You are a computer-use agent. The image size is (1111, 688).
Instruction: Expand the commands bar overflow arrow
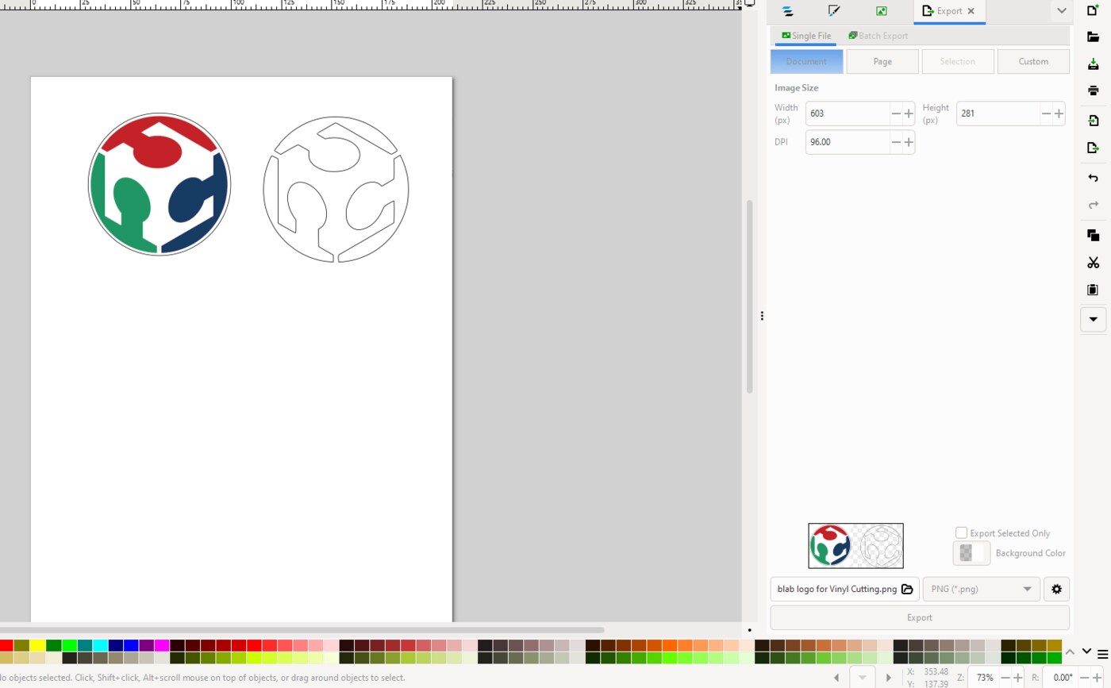pyautogui.click(x=1093, y=319)
